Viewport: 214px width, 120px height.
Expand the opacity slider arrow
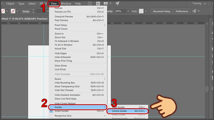128,11
